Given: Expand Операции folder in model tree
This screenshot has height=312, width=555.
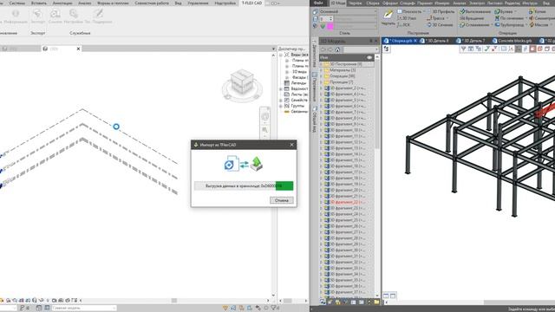Looking at the screenshot, I should 322,76.
